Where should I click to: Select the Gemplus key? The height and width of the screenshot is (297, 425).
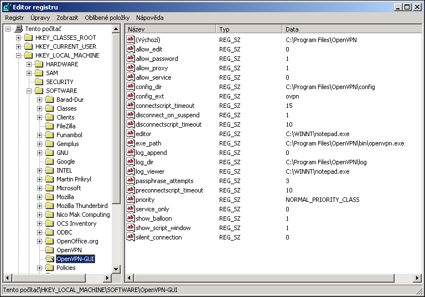point(68,144)
